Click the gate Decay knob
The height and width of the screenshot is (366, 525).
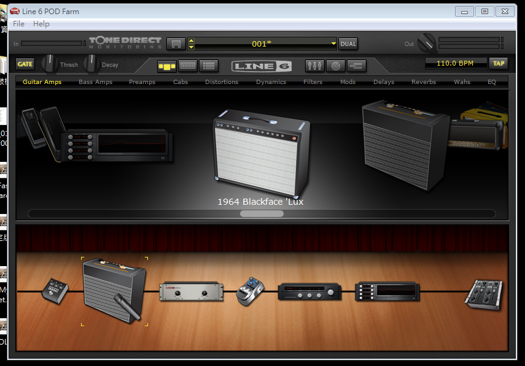(91, 64)
